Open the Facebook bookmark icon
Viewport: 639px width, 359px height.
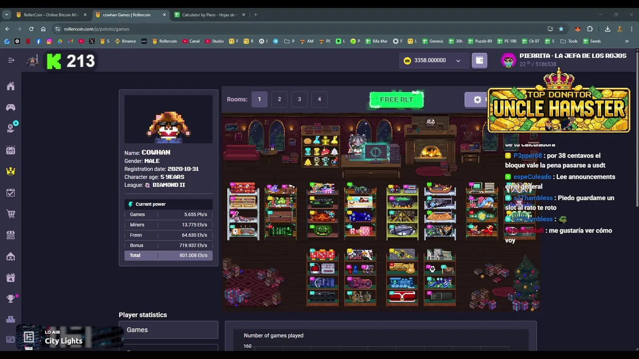pos(38,41)
